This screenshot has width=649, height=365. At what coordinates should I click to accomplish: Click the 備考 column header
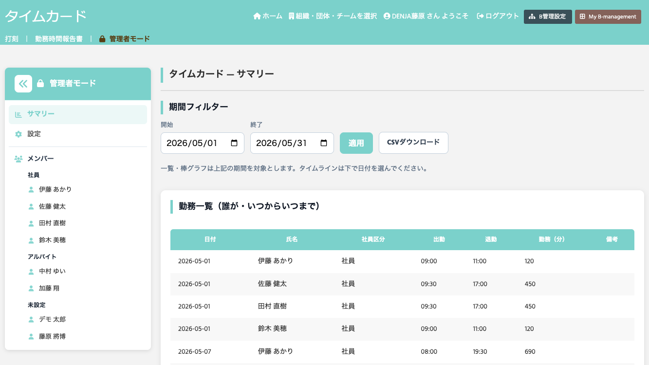click(x=612, y=239)
